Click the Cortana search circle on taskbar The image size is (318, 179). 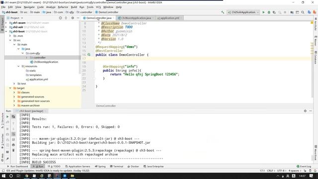pos(11,176)
